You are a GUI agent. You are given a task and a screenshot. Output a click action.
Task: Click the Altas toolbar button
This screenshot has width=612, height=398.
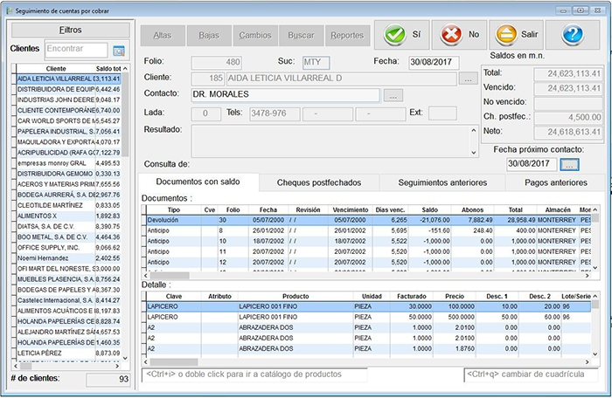tap(162, 35)
